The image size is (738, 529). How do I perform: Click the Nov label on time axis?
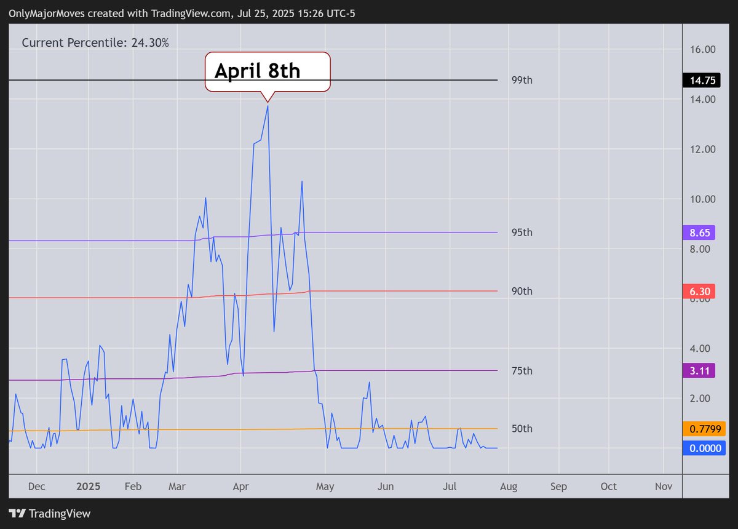click(663, 486)
